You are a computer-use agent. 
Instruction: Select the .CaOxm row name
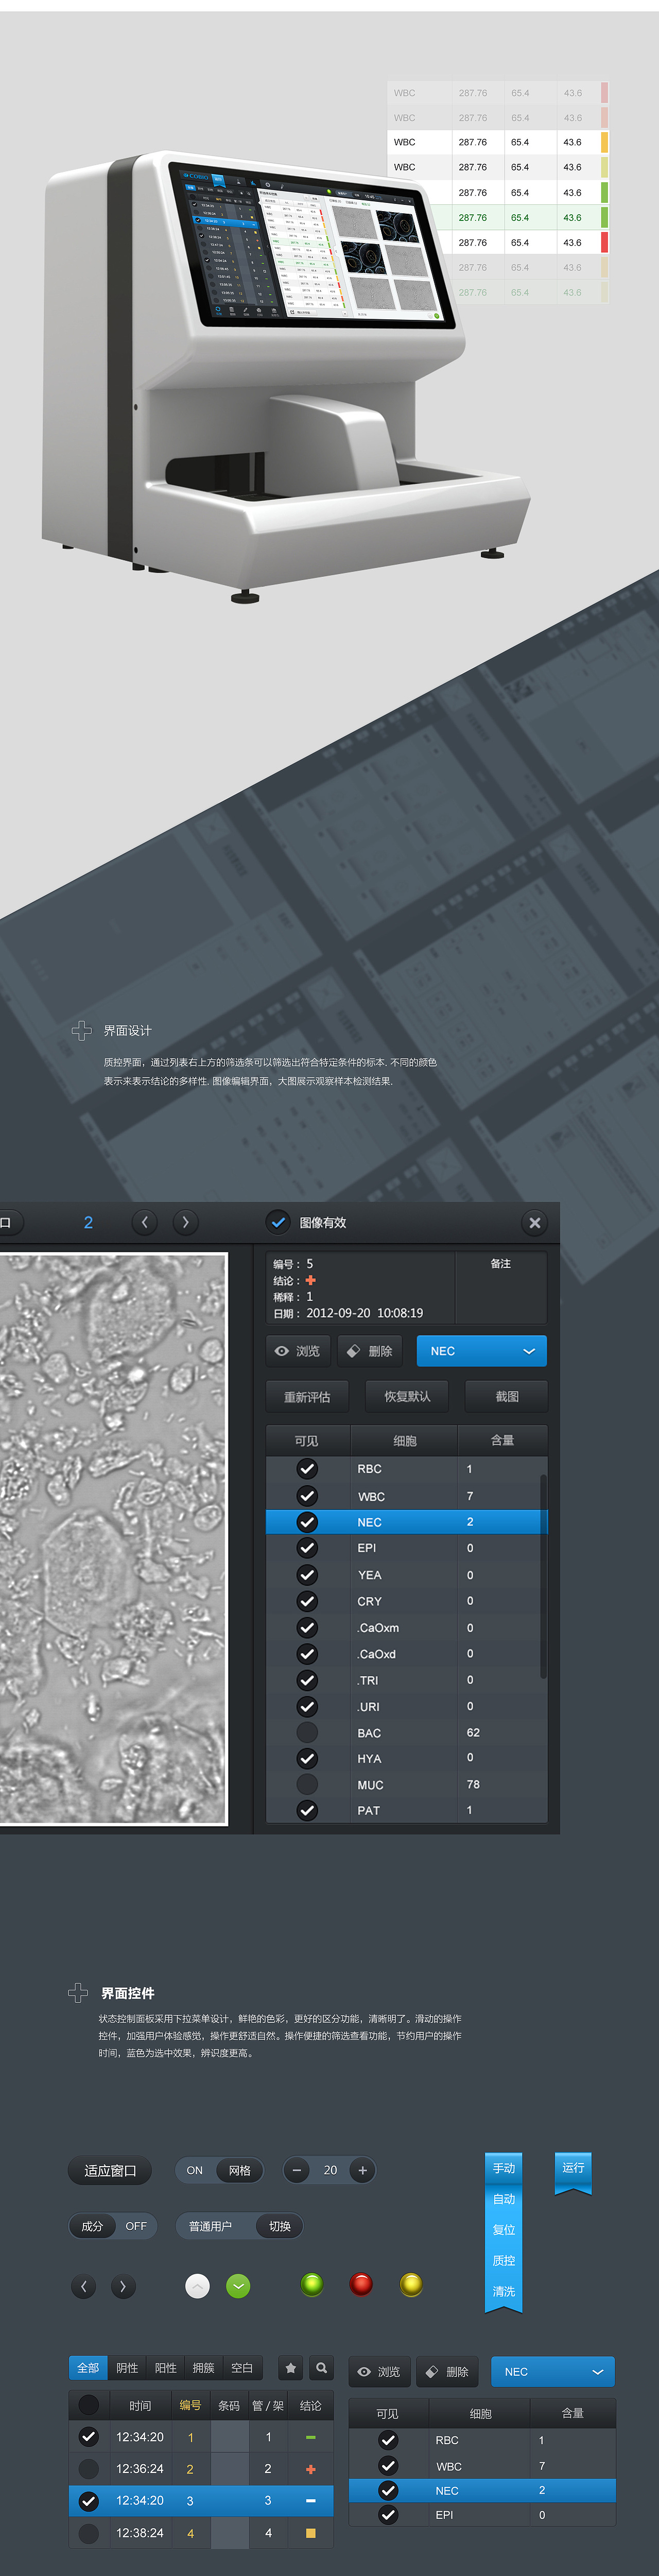click(378, 1628)
